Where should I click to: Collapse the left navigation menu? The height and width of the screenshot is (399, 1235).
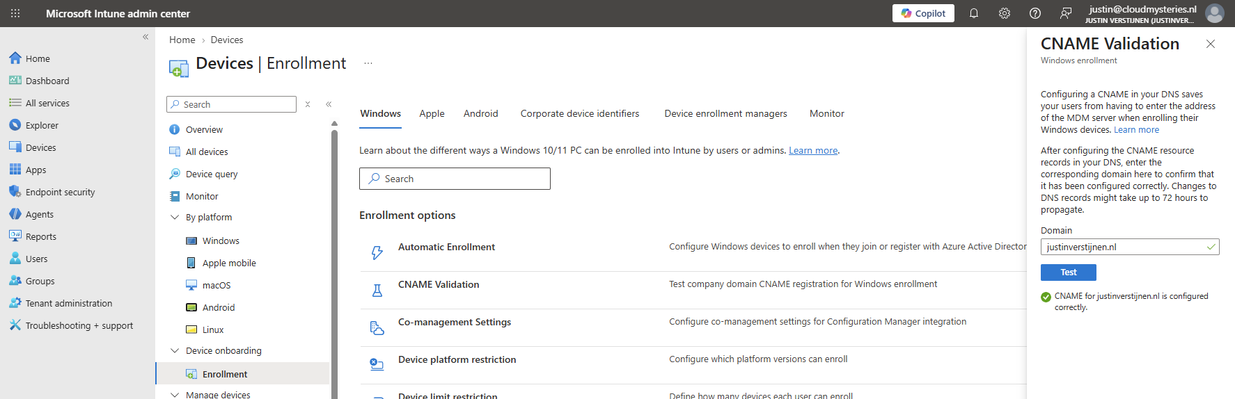click(x=145, y=37)
